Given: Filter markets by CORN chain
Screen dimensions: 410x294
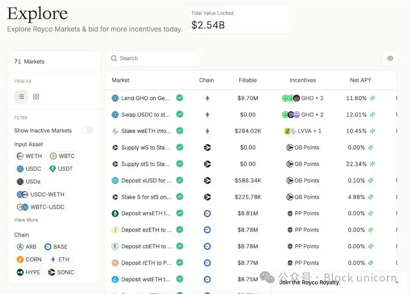Looking at the screenshot, I should [x=29, y=260].
